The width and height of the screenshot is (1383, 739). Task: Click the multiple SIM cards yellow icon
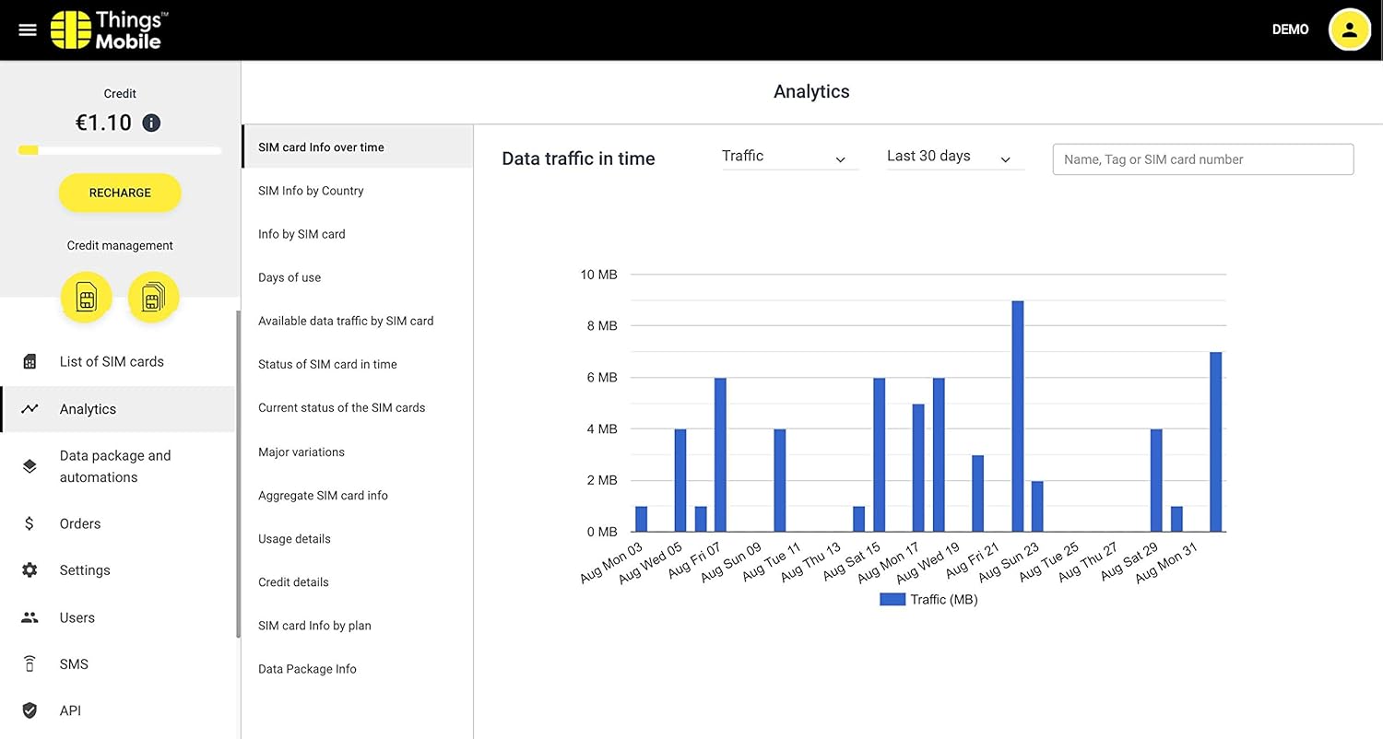[153, 298]
